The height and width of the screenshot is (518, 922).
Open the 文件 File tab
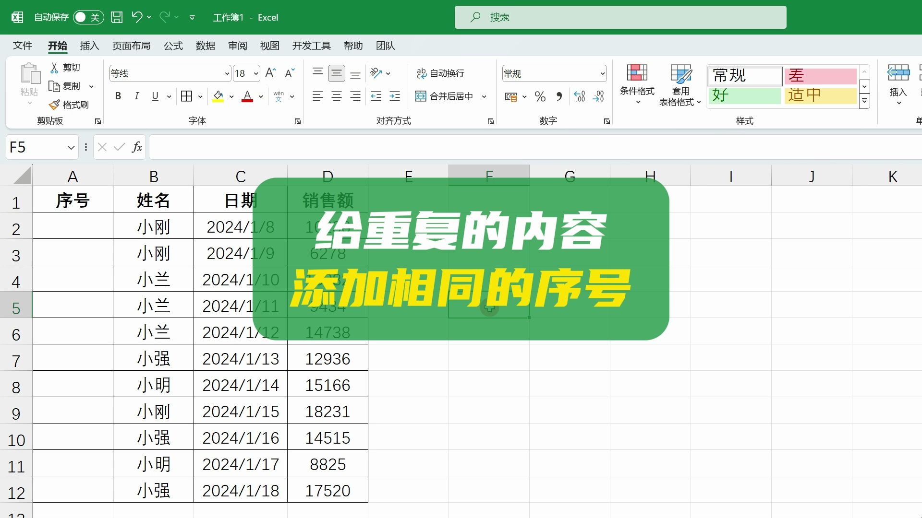pyautogui.click(x=23, y=46)
